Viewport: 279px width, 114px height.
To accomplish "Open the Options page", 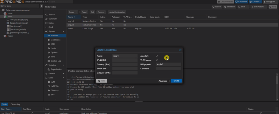I will pos(54,52).
